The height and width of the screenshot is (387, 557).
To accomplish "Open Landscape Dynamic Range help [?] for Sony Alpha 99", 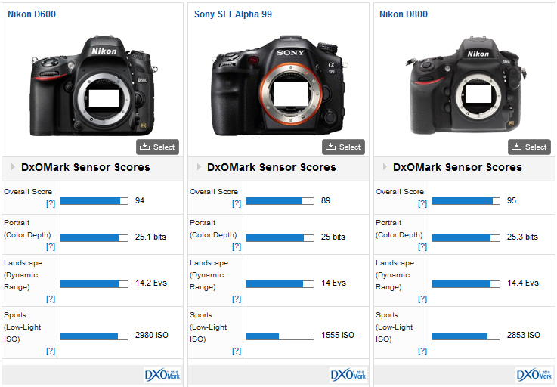I will tap(237, 299).
